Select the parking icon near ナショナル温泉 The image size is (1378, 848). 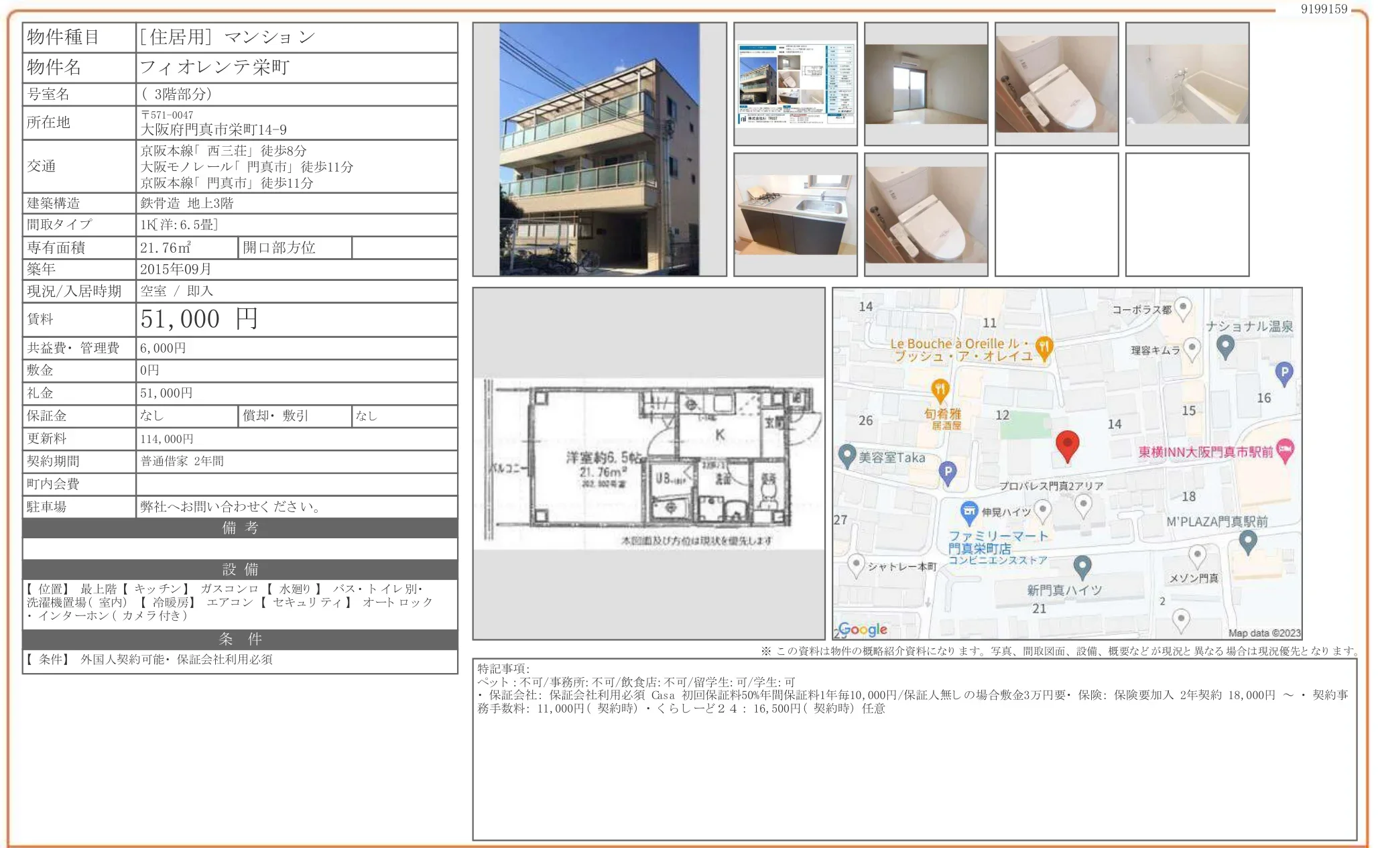click(x=1284, y=371)
